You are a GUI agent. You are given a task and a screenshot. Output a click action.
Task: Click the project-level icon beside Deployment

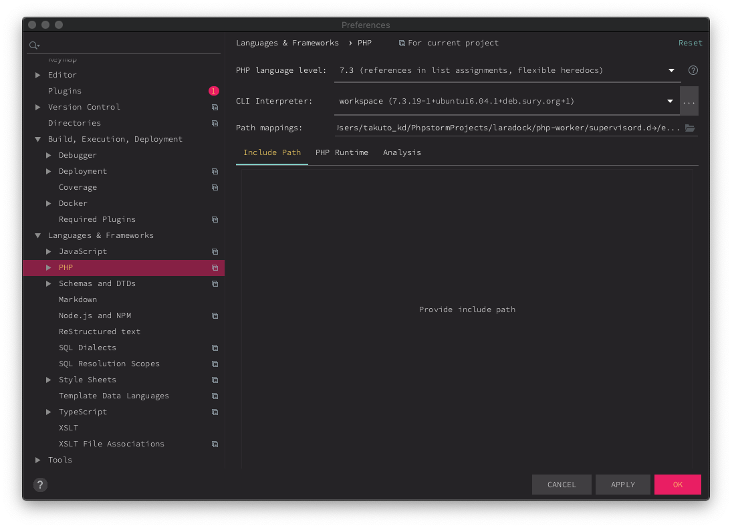pos(215,171)
